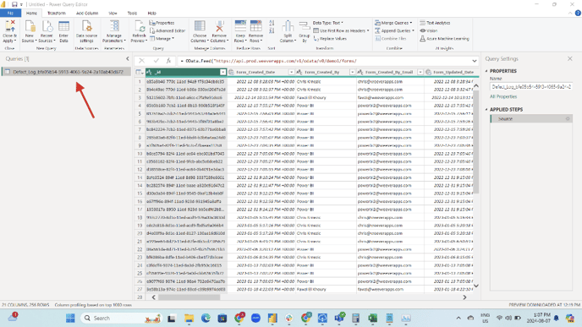Click Remove Columns icon

(219, 26)
